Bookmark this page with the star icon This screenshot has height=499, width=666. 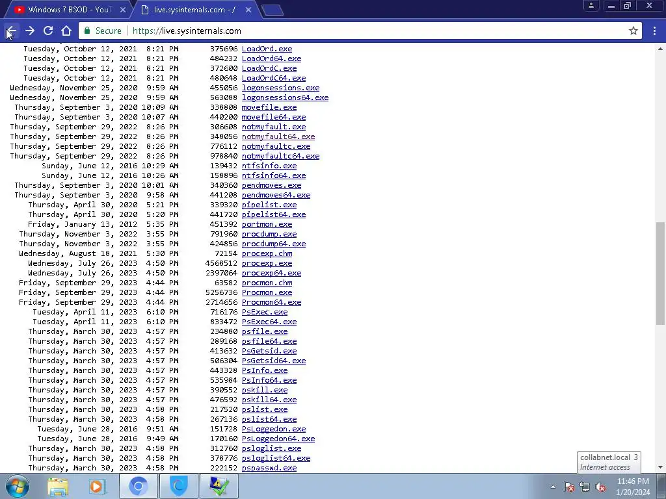633,31
